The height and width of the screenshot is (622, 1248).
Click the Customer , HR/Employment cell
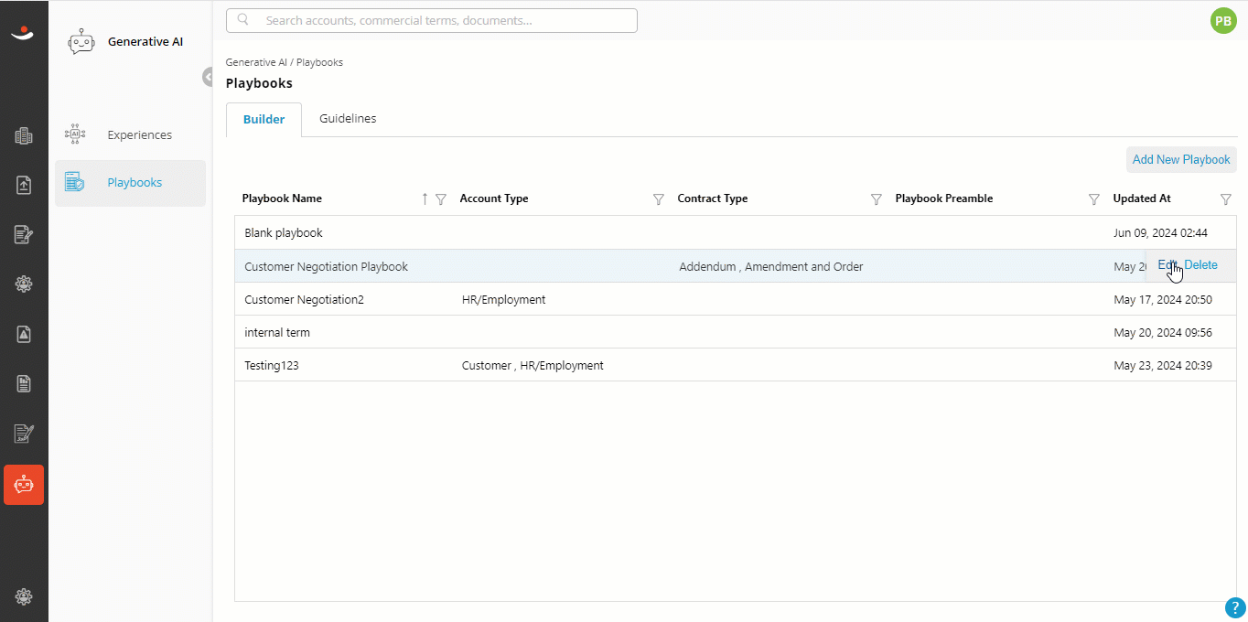[x=533, y=366]
